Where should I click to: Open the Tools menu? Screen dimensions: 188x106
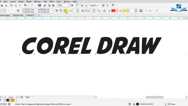click(x=59, y=1)
